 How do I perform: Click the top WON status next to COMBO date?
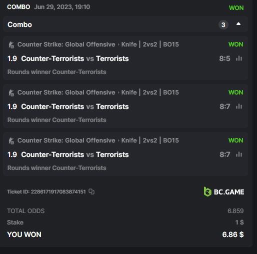pos(236,8)
